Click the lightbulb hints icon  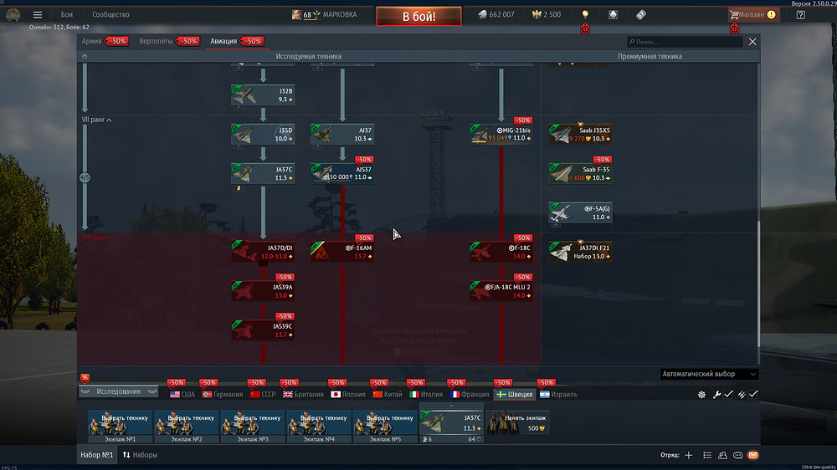click(x=585, y=15)
